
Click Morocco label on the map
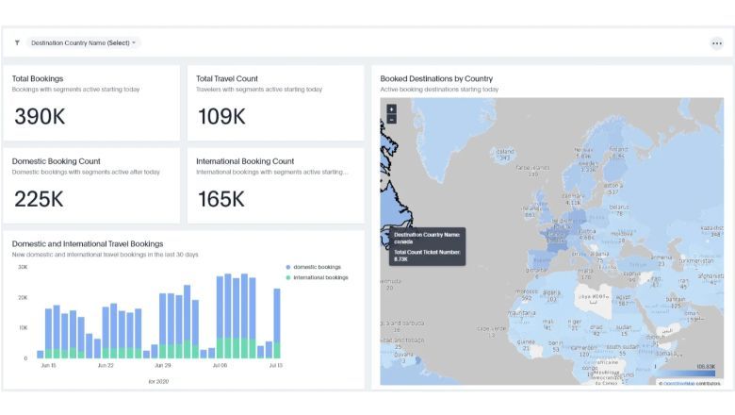pos(527,291)
